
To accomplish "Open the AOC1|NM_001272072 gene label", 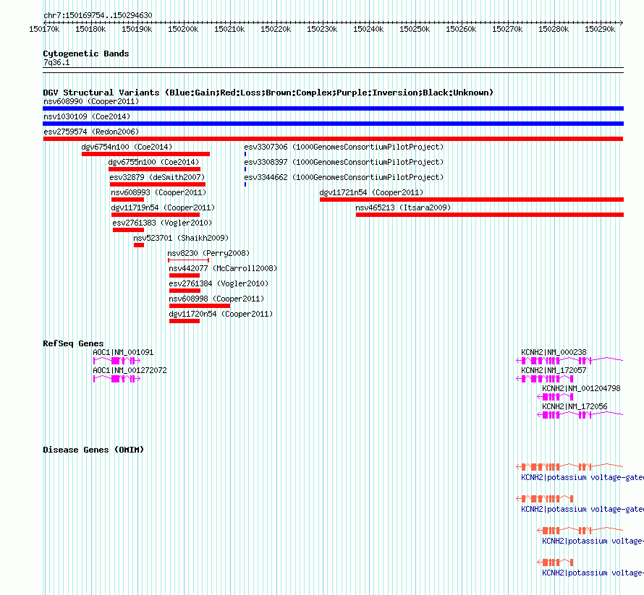I will [x=130, y=371].
